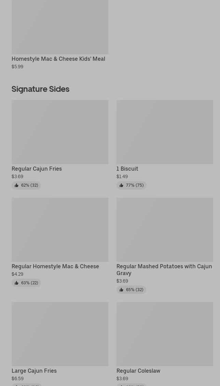The image size is (220, 386).
Task: Select the Regular Cajun Fries photo
Action: [60, 132]
